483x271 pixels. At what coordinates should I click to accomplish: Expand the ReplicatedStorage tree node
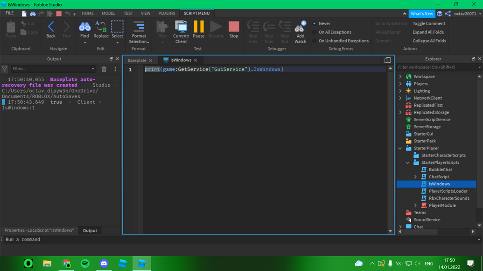(x=400, y=113)
